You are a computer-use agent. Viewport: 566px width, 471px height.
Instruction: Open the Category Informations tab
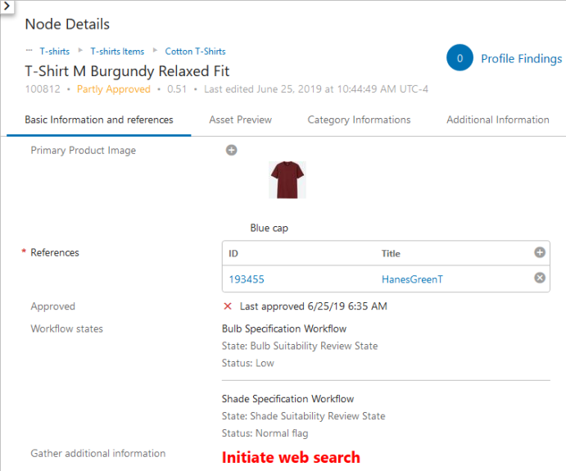click(359, 120)
